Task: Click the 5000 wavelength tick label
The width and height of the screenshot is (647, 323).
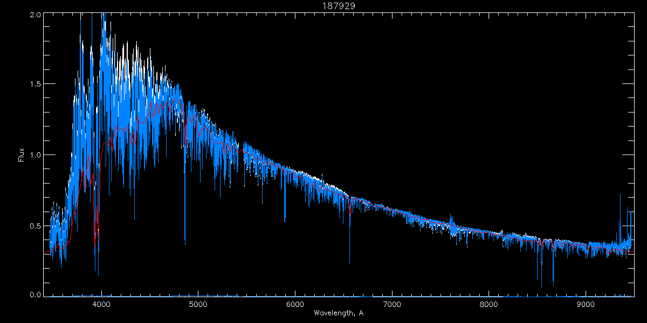Action: [x=198, y=304]
